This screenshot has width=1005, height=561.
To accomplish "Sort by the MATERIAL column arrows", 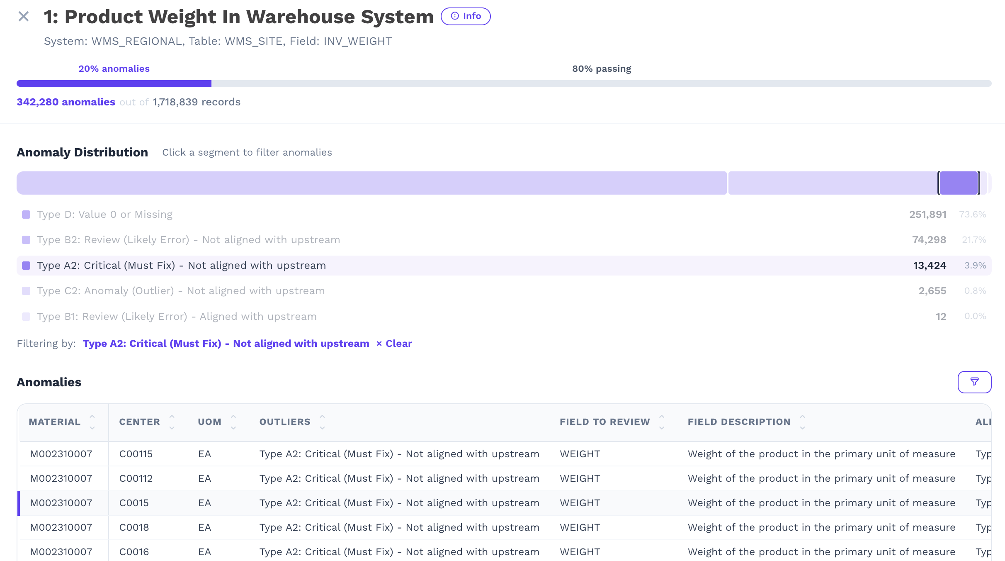I will coord(92,422).
